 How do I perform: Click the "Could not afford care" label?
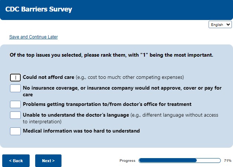pos(49,77)
